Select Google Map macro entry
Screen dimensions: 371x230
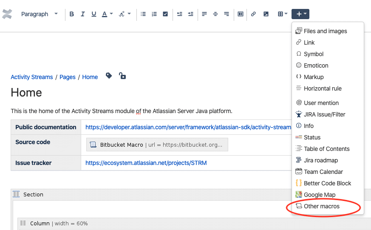pyautogui.click(x=328, y=195)
